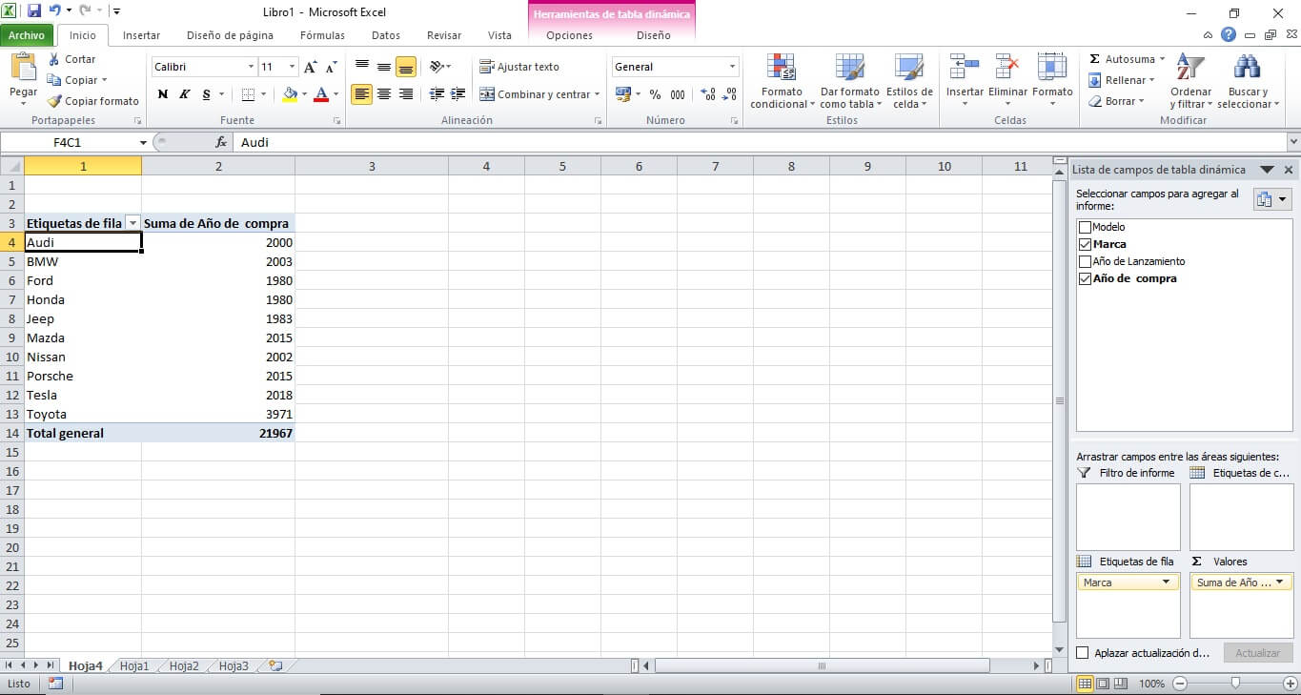Click the zoom slider handle
Screen dimensions: 1301x695
pos(1235,684)
